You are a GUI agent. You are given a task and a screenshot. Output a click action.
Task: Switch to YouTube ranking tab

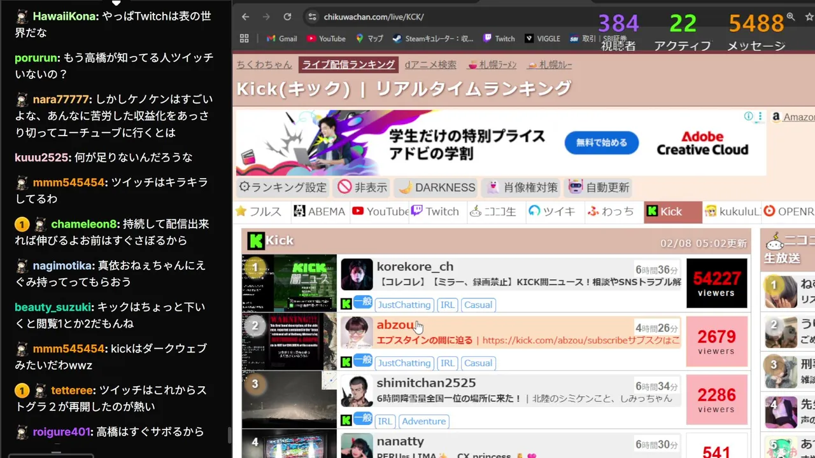tap(379, 211)
